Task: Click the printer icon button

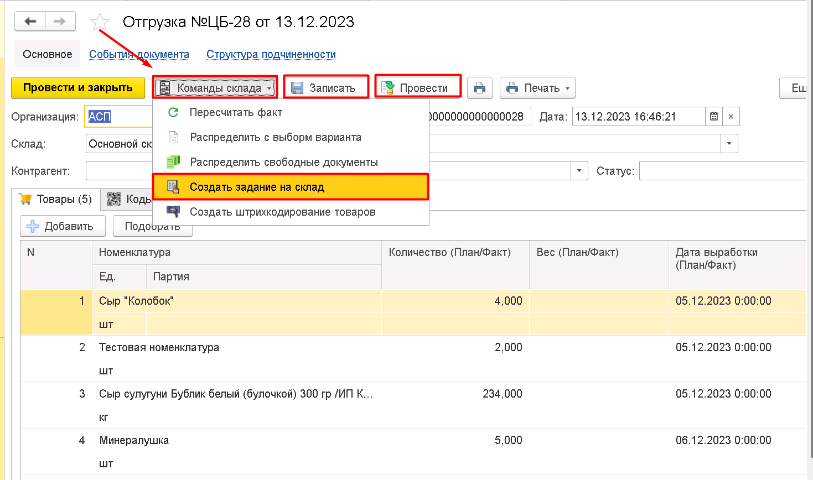Action: (479, 88)
